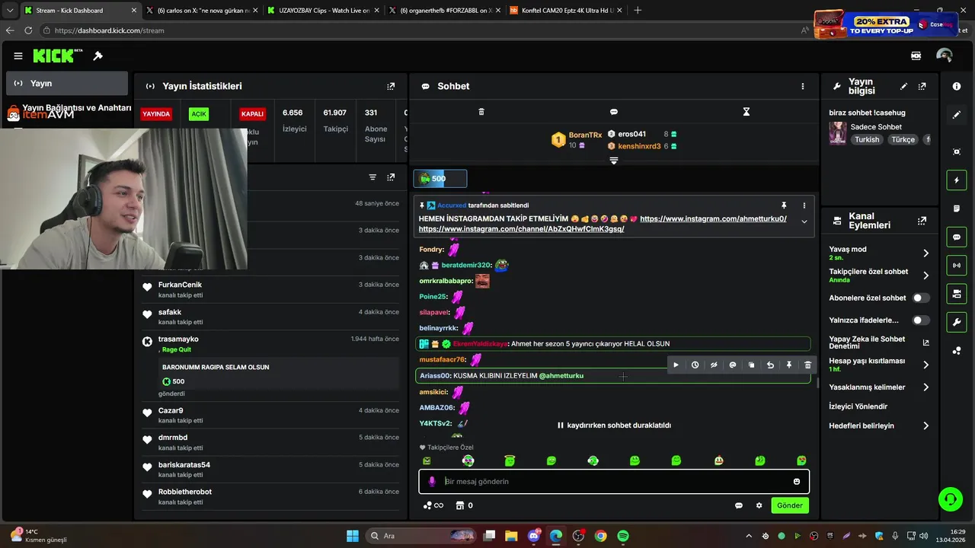Open chat settings gear icon

tap(759, 505)
